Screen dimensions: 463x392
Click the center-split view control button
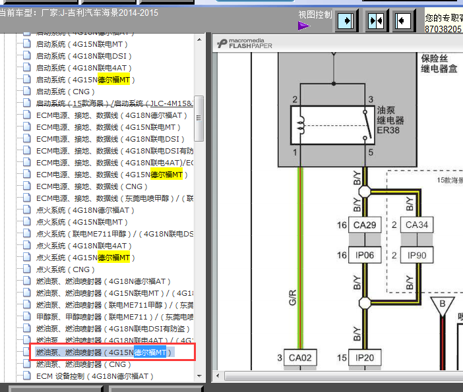[x=376, y=21]
